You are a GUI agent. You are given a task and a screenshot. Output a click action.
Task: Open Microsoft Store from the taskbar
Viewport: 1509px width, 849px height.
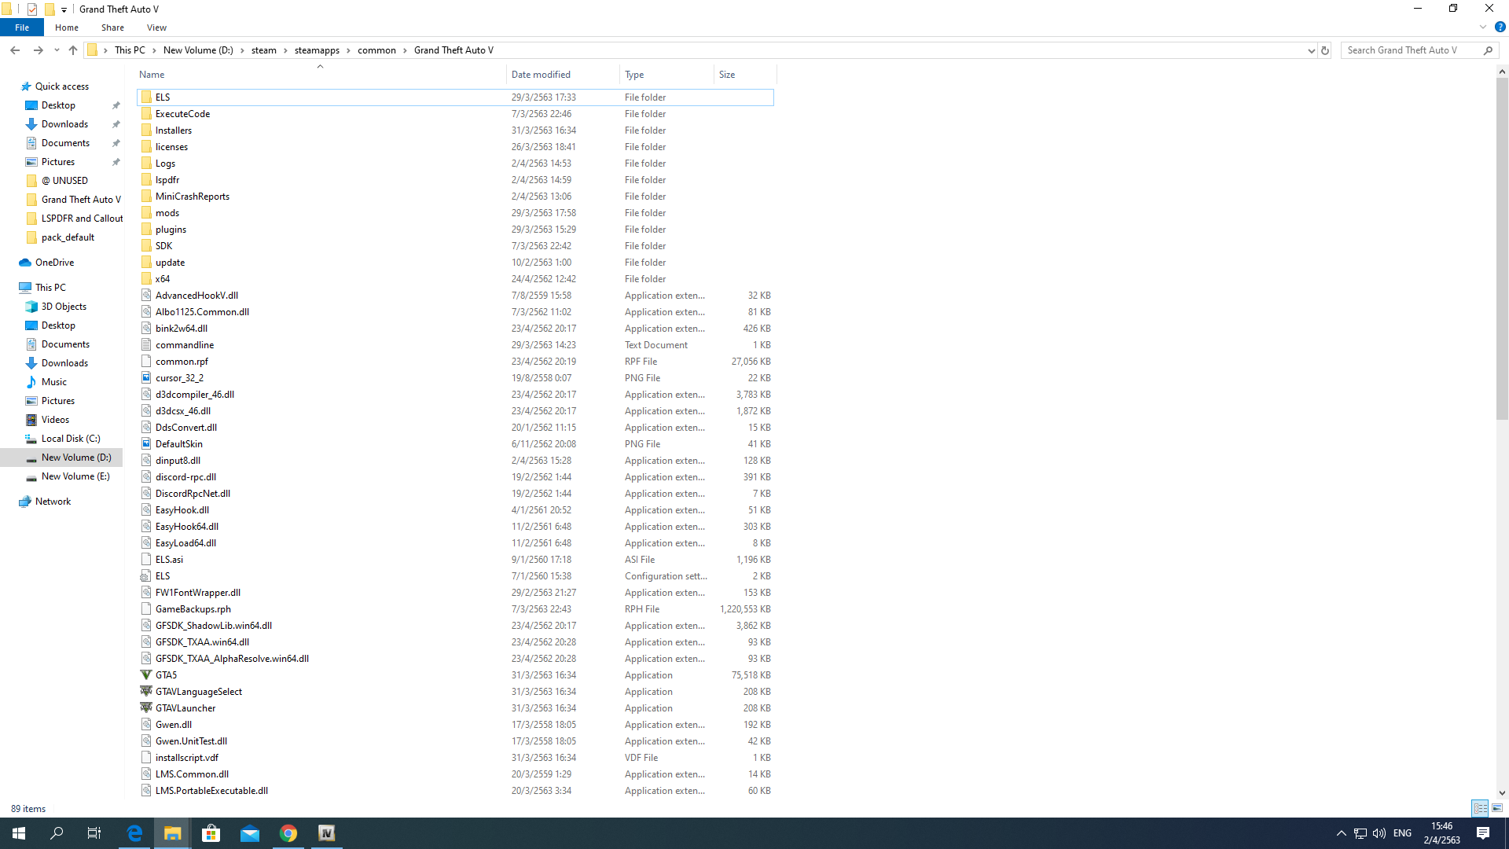[x=211, y=833]
